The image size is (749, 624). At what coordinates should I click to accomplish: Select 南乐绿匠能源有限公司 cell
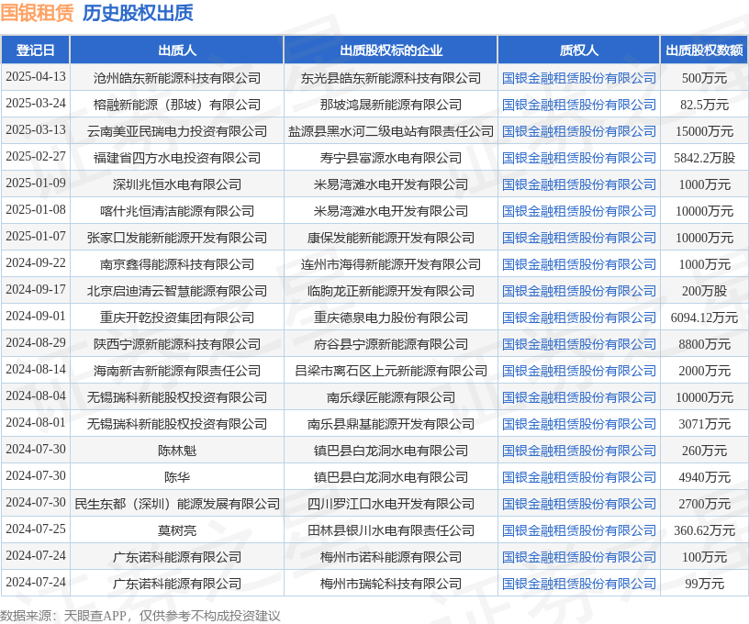coord(391,397)
